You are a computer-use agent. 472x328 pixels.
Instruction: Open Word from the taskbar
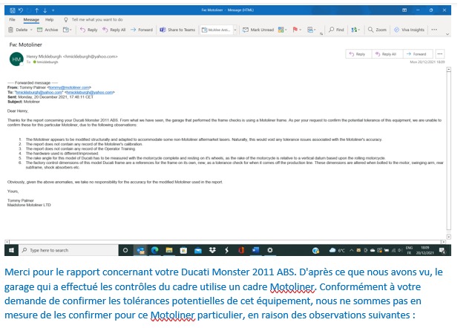tap(255, 250)
